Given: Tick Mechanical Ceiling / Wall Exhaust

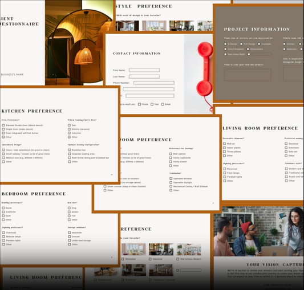Looking at the screenshot, I should pyautogui.click(x=171, y=186).
